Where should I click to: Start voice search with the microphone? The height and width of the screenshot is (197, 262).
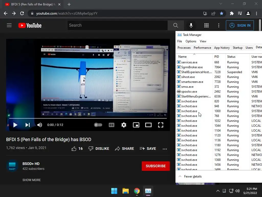pyautogui.click(x=191, y=25)
